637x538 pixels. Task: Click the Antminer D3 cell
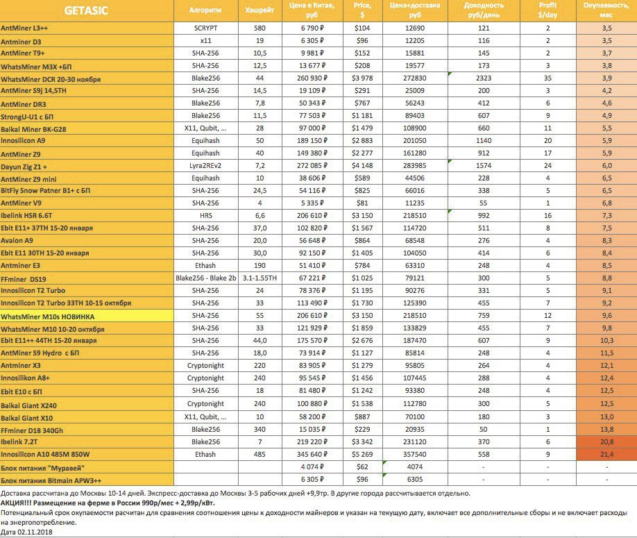[x=87, y=41]
